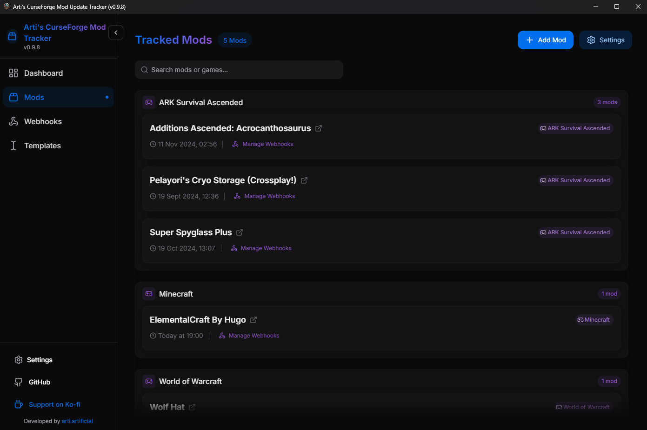Click ARK Survival Ascended tag on Acrocanthosaurus card
The height and width of the screenshot is (430, 647).
(575, 128)
